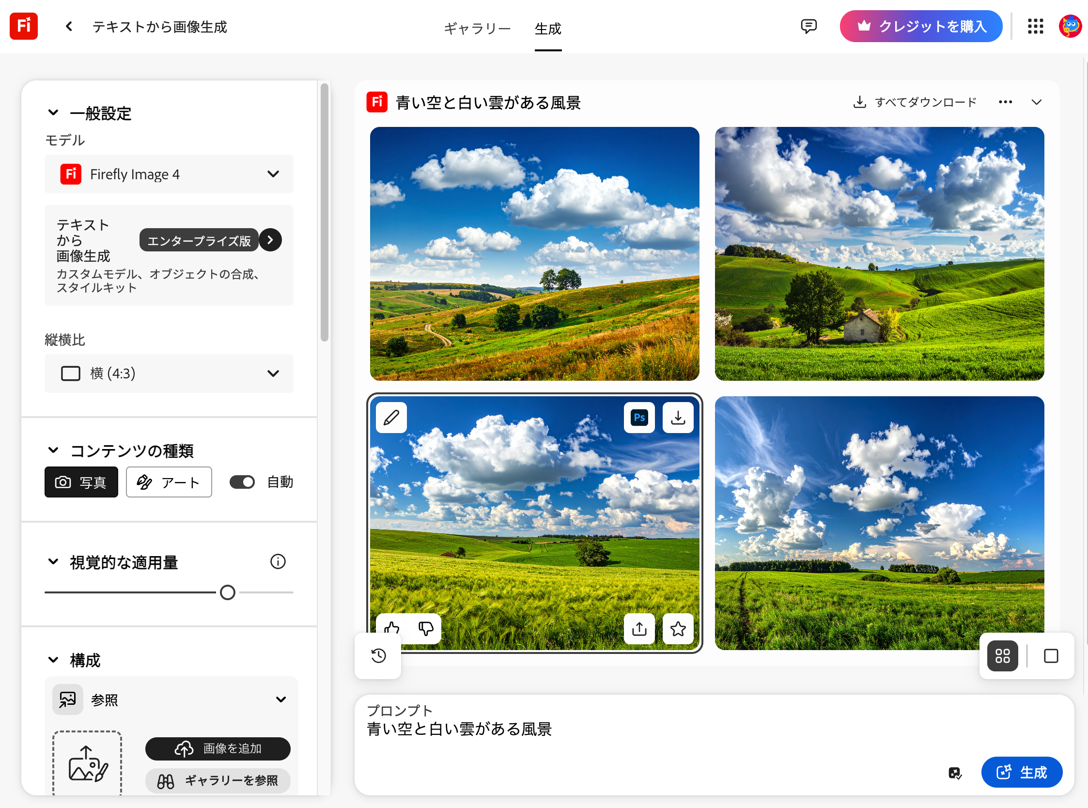Switch to single image view
This screenshot has height=808, width=1088.
1050,656
